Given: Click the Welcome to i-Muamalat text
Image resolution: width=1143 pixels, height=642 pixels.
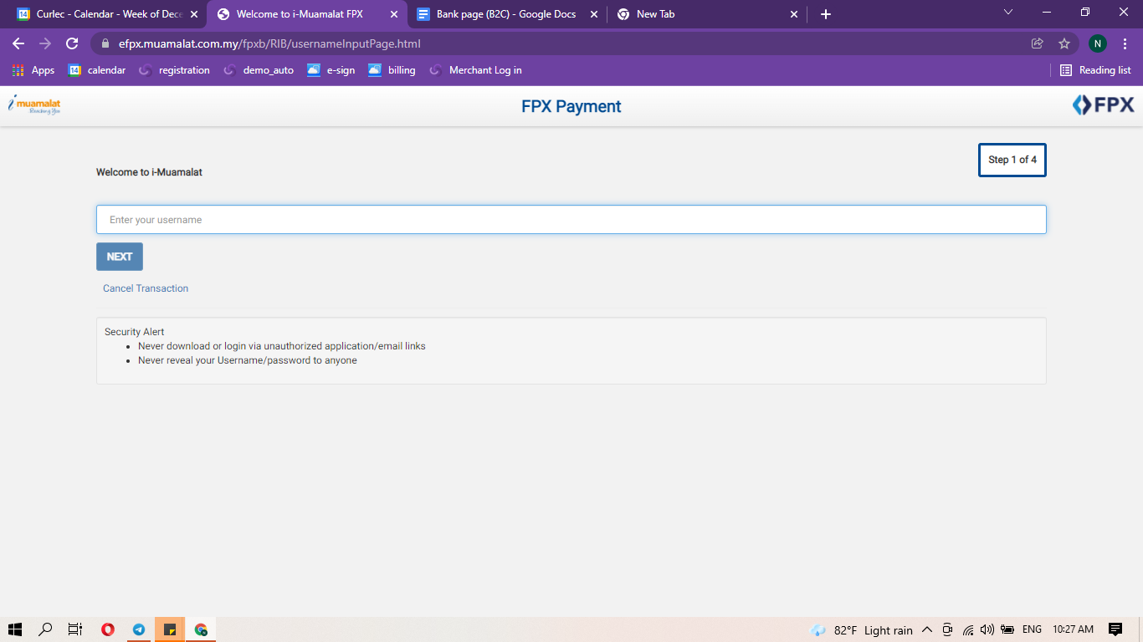Looking at the screenshot, I should 149,172.
